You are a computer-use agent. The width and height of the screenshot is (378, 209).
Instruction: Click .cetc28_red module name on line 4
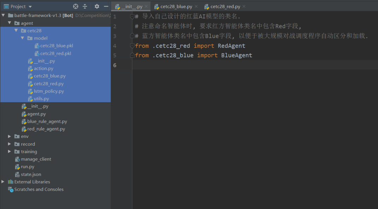tap(171, 46)
